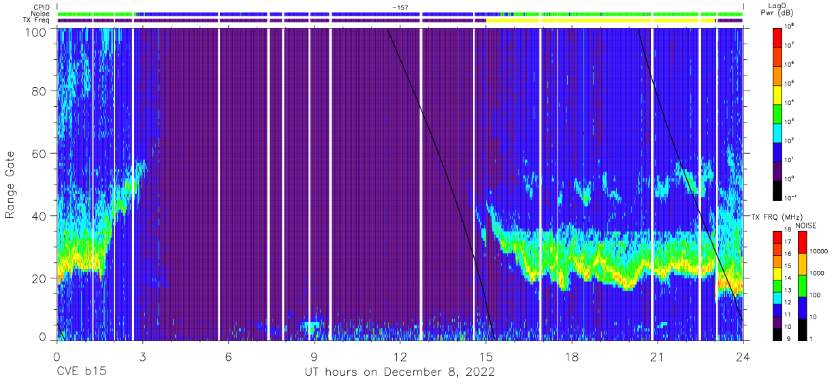Click the green segment of the NOISE color bar
This screenshot has width=836, height=386.
tap(802, 286)
